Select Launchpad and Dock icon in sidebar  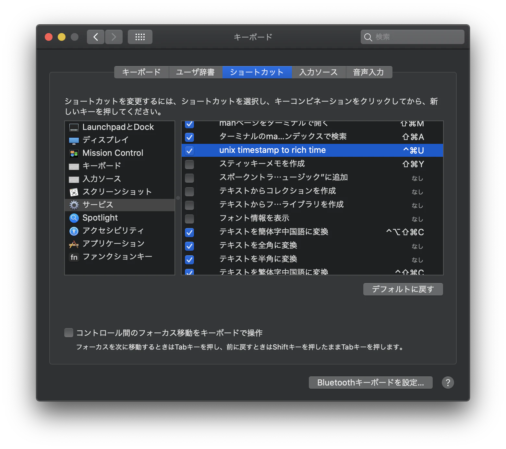pyautogui.click(x=74, y=127)
